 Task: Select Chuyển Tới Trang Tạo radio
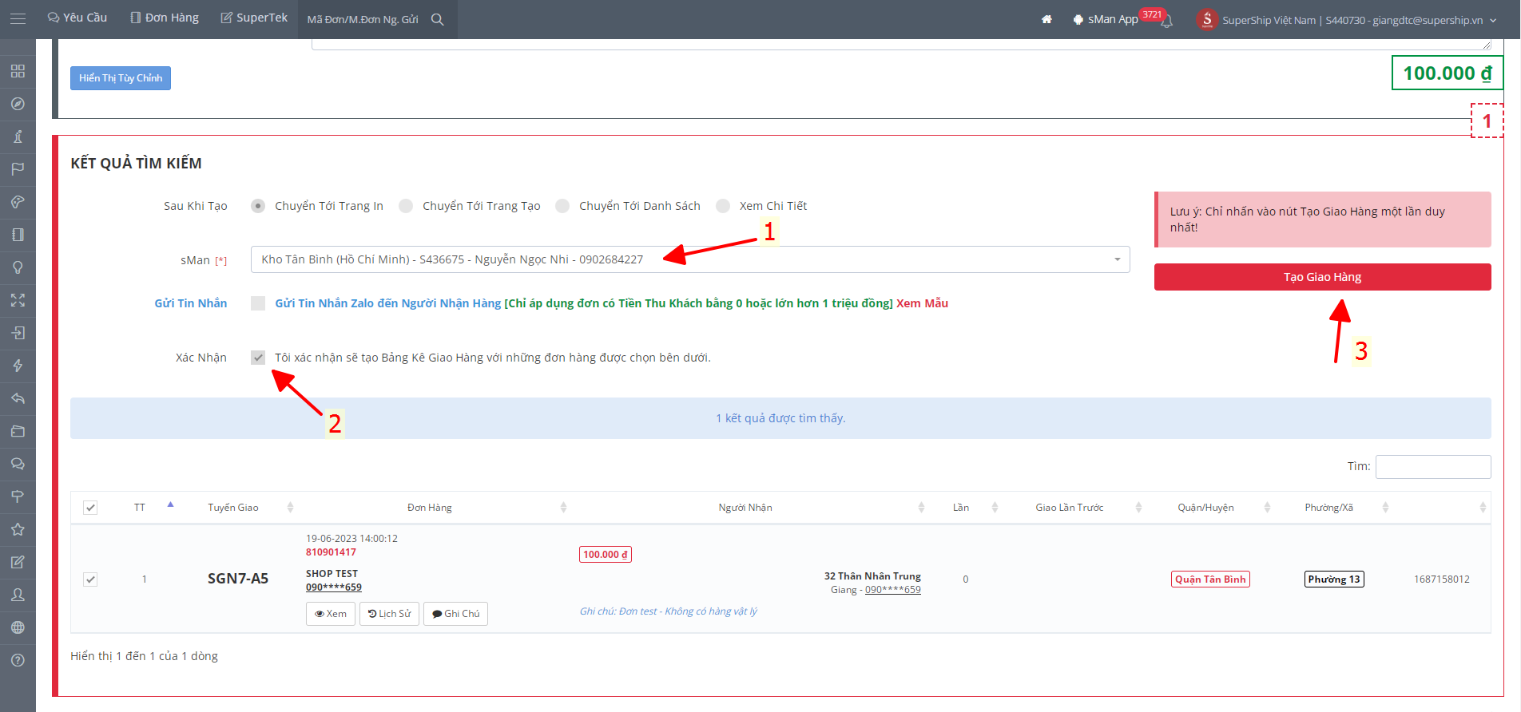click(x=406, y=206)
